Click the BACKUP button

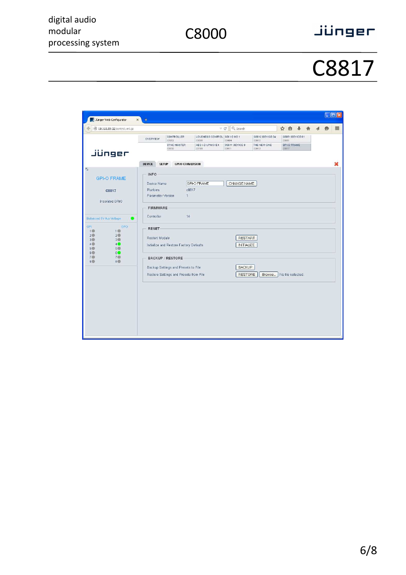pos(245,267)
